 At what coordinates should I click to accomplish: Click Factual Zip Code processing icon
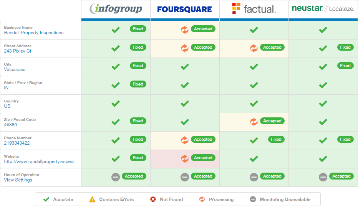pos(254,122)
